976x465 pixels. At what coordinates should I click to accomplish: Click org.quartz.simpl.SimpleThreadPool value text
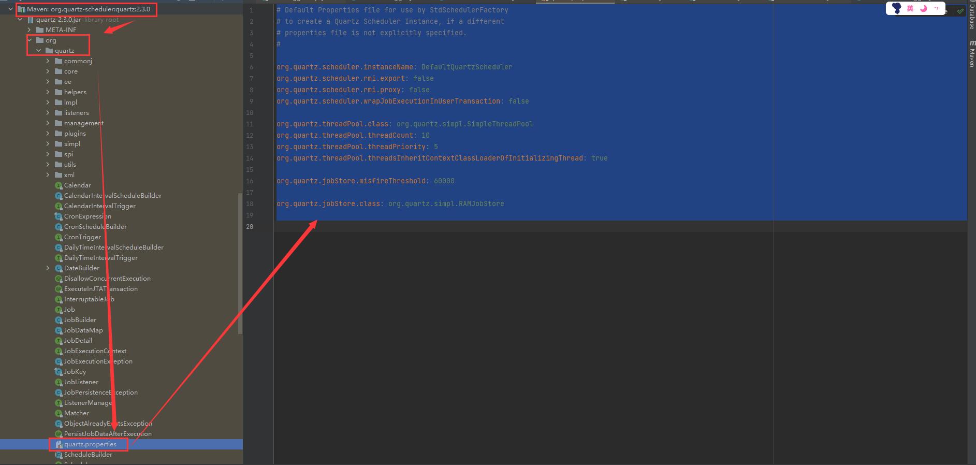click(x=464, y=124)
